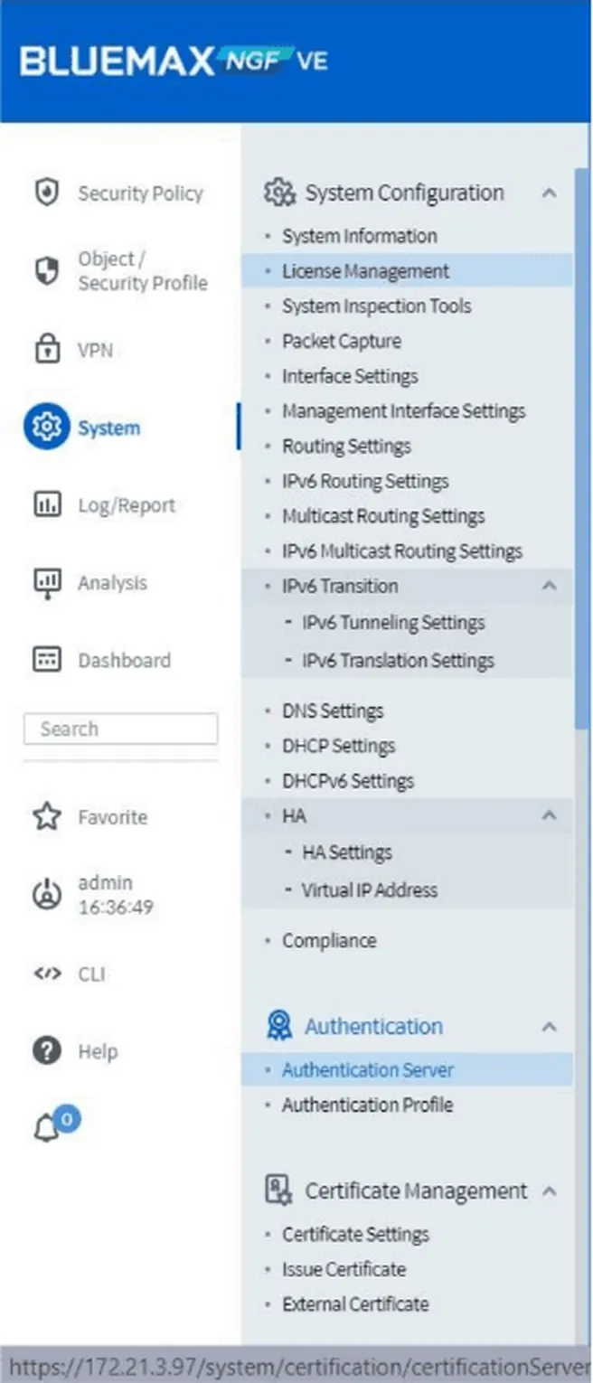The height and width of the screenshot is (1383, 593).
Task: Open Security Policy menu
Action: [x=140, y=193]
